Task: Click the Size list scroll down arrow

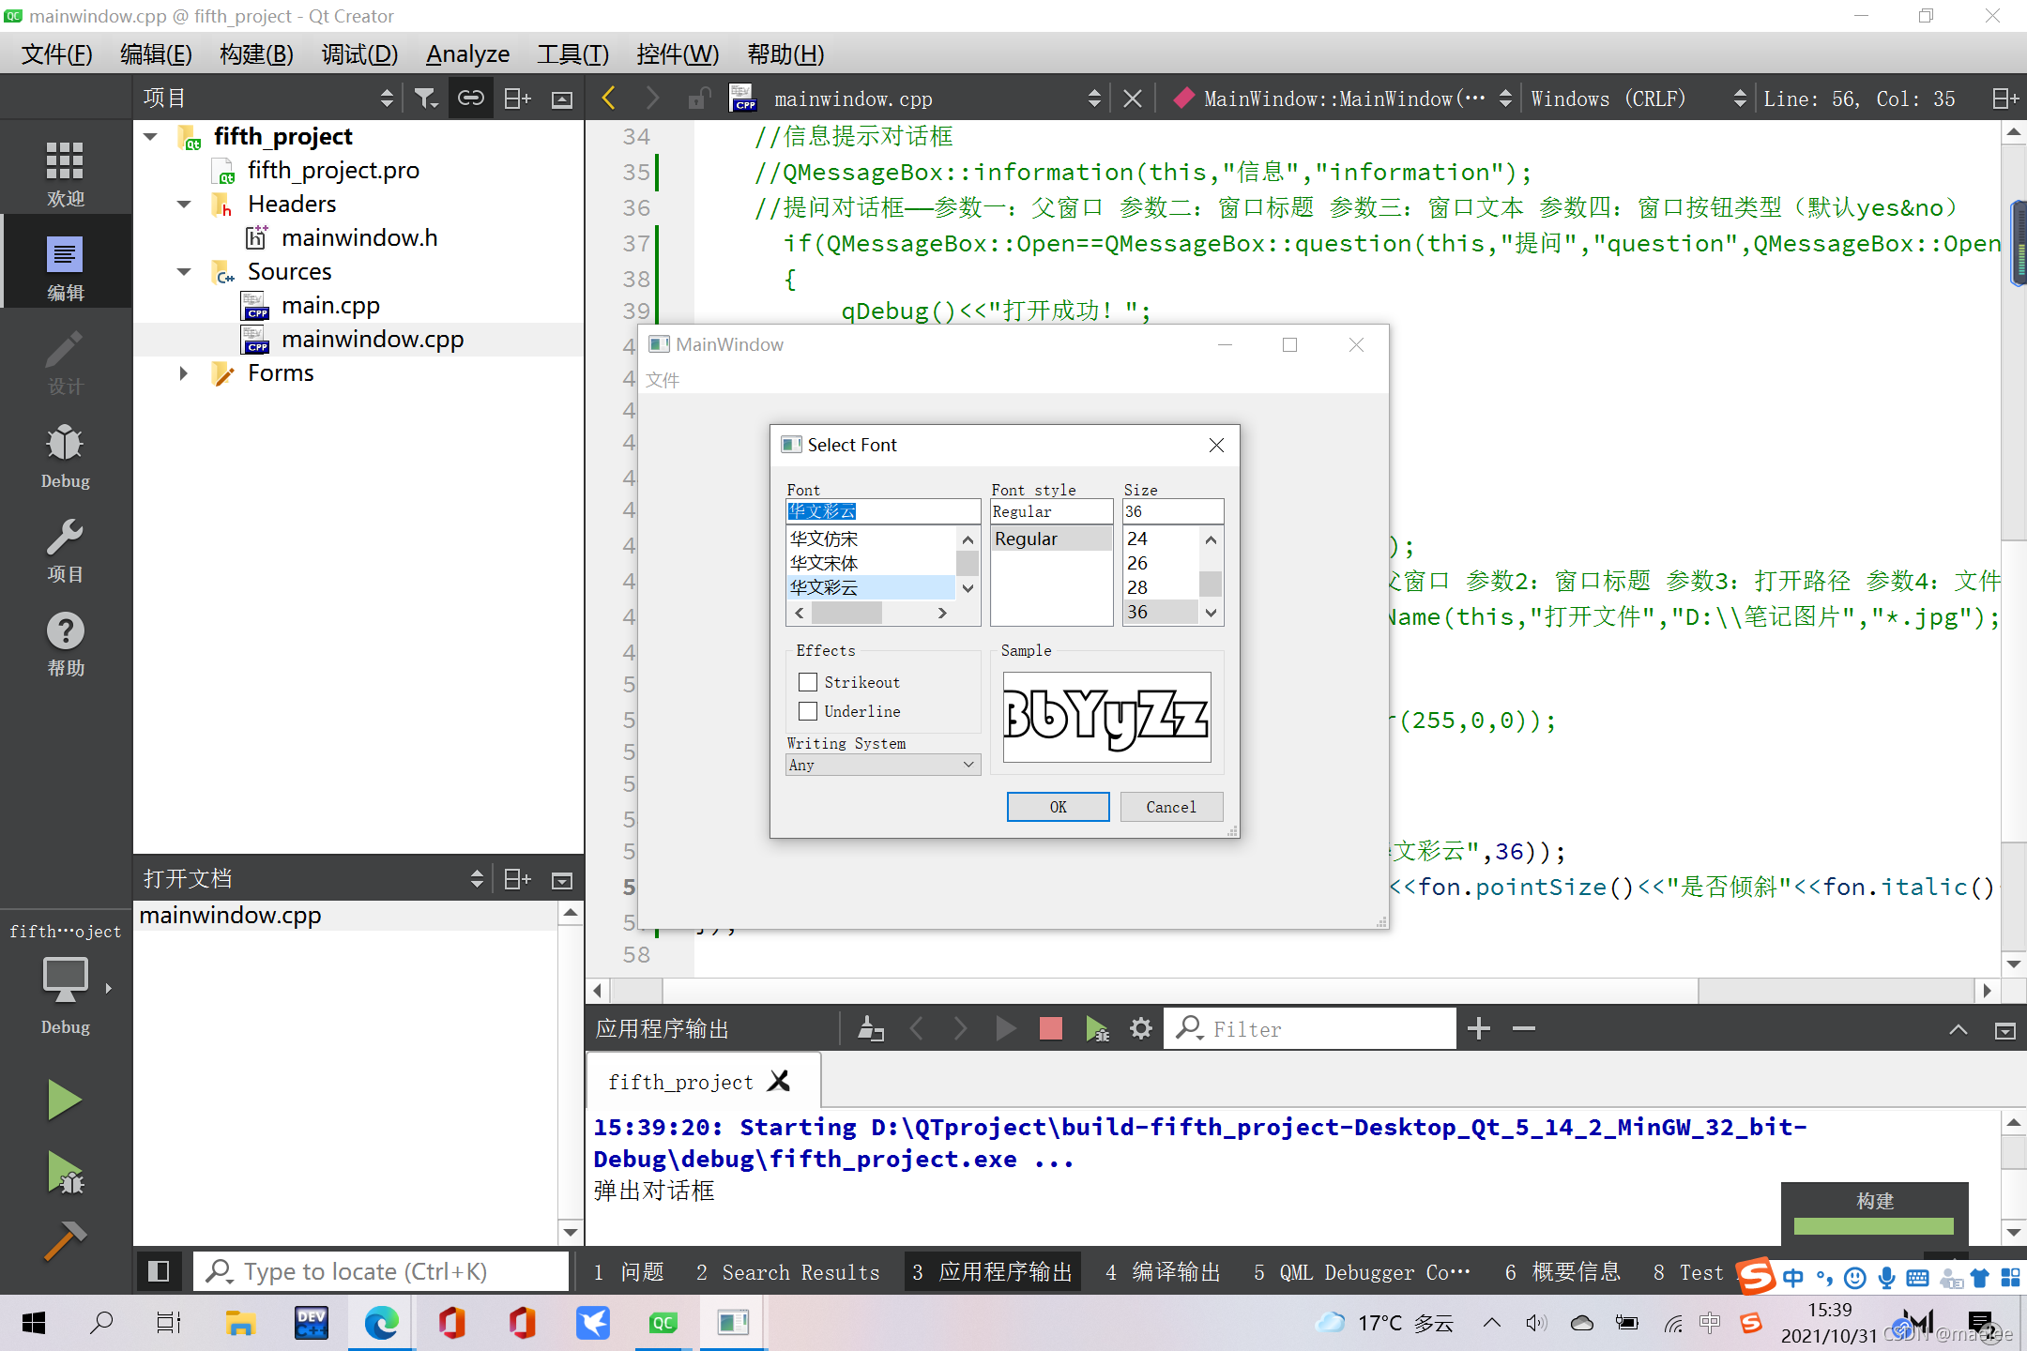Action: point(1211,613)
